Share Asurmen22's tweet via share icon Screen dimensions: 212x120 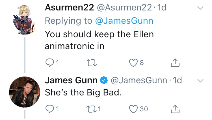click(x=176, y=63)
